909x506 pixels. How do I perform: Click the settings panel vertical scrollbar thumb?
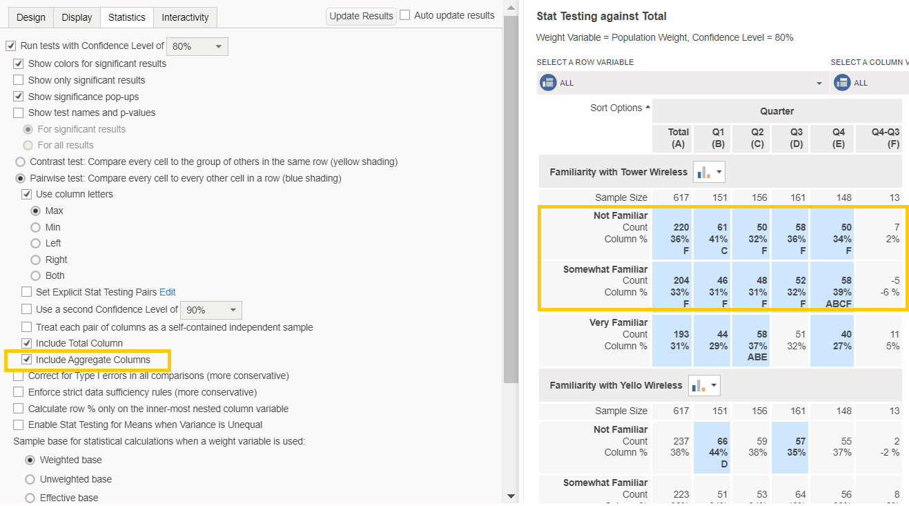click(x=511, y=200)
